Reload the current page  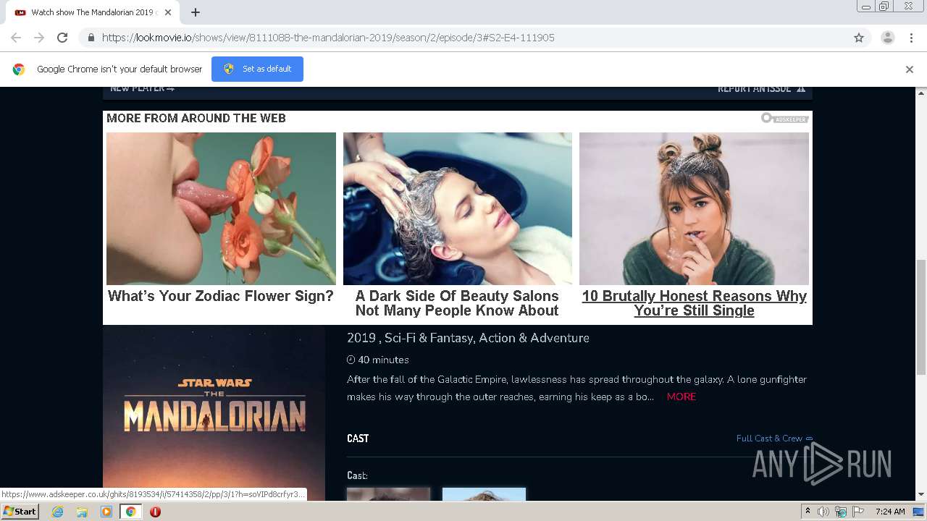[x=62, y=38]
